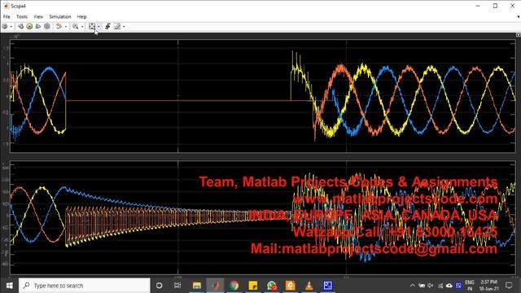Click the network tray icon
Image resolution: width=521 pixels, height=293 pixels.
[x=440, y=286]
